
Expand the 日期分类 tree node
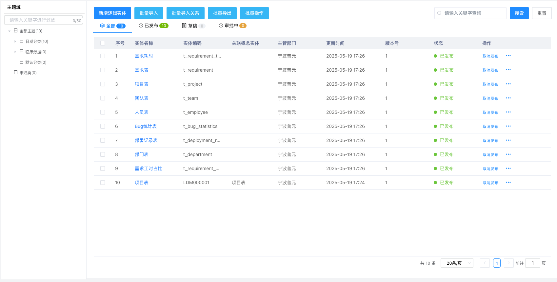click(15, 42)
